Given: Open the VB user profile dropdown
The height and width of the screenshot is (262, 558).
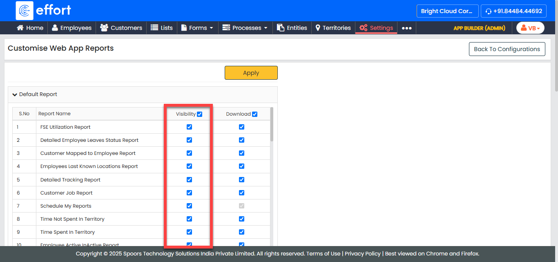Looking at the screenshot, I should coord(530,28).
